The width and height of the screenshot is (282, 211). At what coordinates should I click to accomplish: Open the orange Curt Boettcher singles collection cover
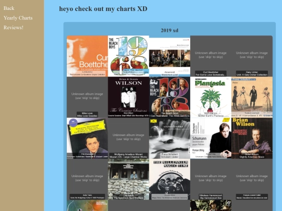tap(87, 56)
